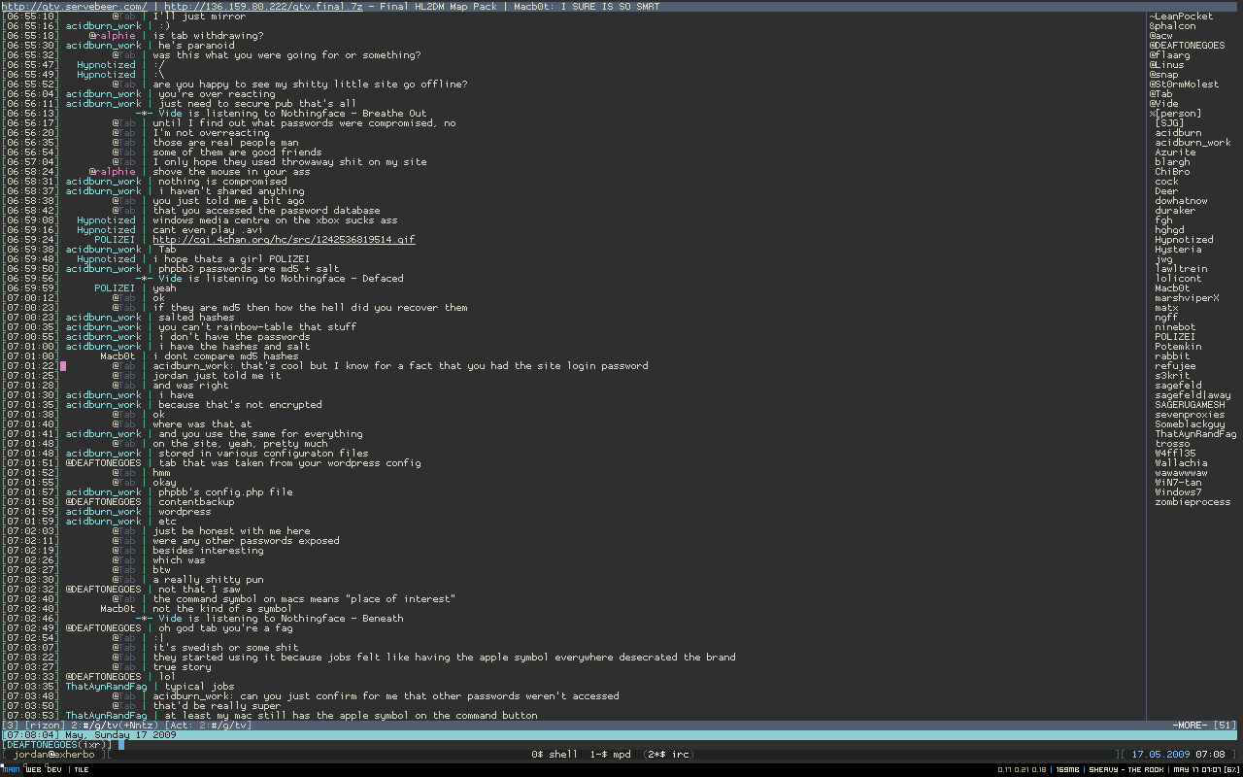Click the -MORE- scroll indicator
The height and width of the screenshot is (777, 1243).
point(1189,726)
